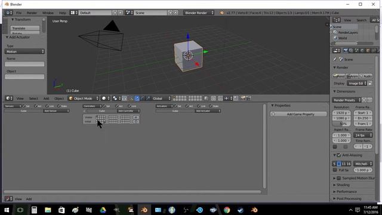Open the Add Actuator dropdown
The image size is (382, 215).
[207, 111]
